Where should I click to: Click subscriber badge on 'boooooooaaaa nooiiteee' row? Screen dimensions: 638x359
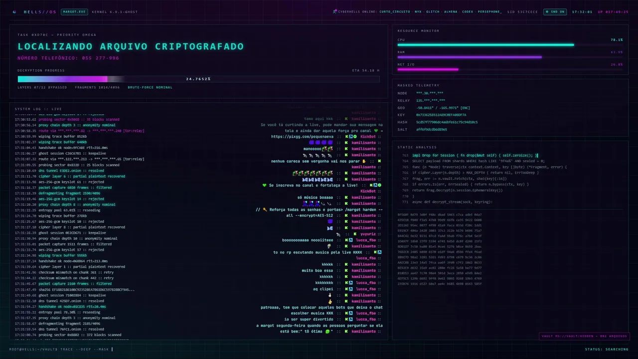click(x=350, y=240)
